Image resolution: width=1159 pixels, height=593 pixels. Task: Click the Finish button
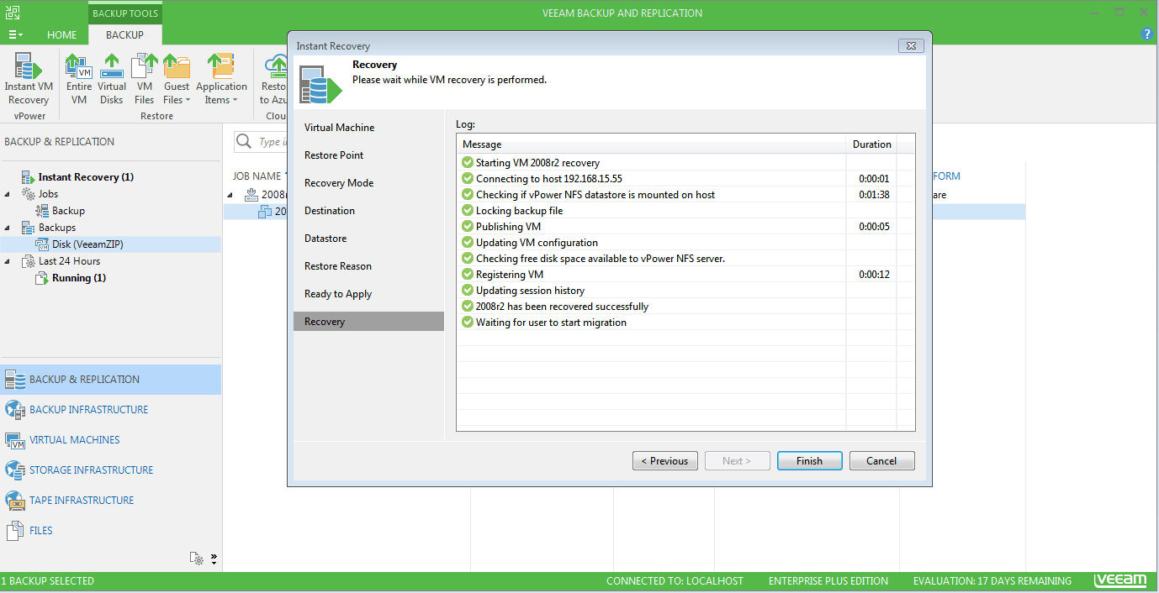[x=809, y=461]
